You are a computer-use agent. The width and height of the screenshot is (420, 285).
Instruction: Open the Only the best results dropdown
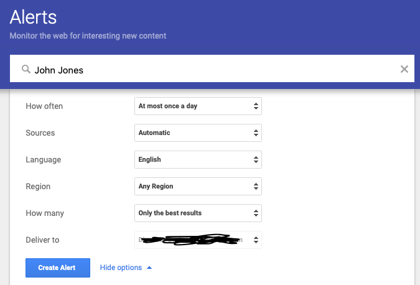pos(198,213)
